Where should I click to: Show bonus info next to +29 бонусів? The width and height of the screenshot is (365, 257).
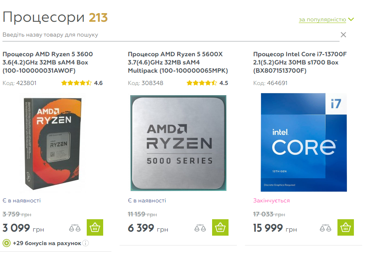(85, 243)
